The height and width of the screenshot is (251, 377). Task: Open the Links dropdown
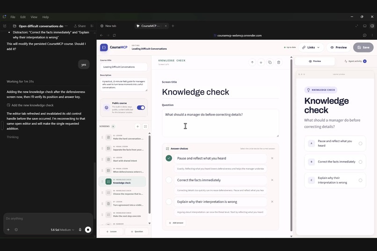[311, 47]
